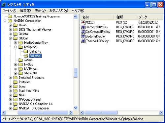Sort values by the 種類 column header

(125, 17)
